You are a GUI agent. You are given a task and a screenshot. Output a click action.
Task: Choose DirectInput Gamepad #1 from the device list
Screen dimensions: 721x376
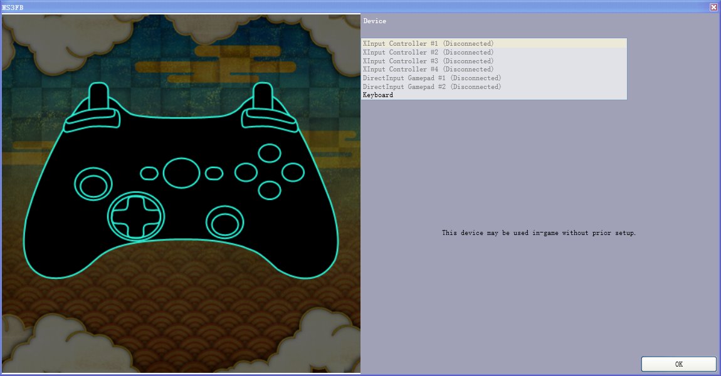click(x=432, y=78)
